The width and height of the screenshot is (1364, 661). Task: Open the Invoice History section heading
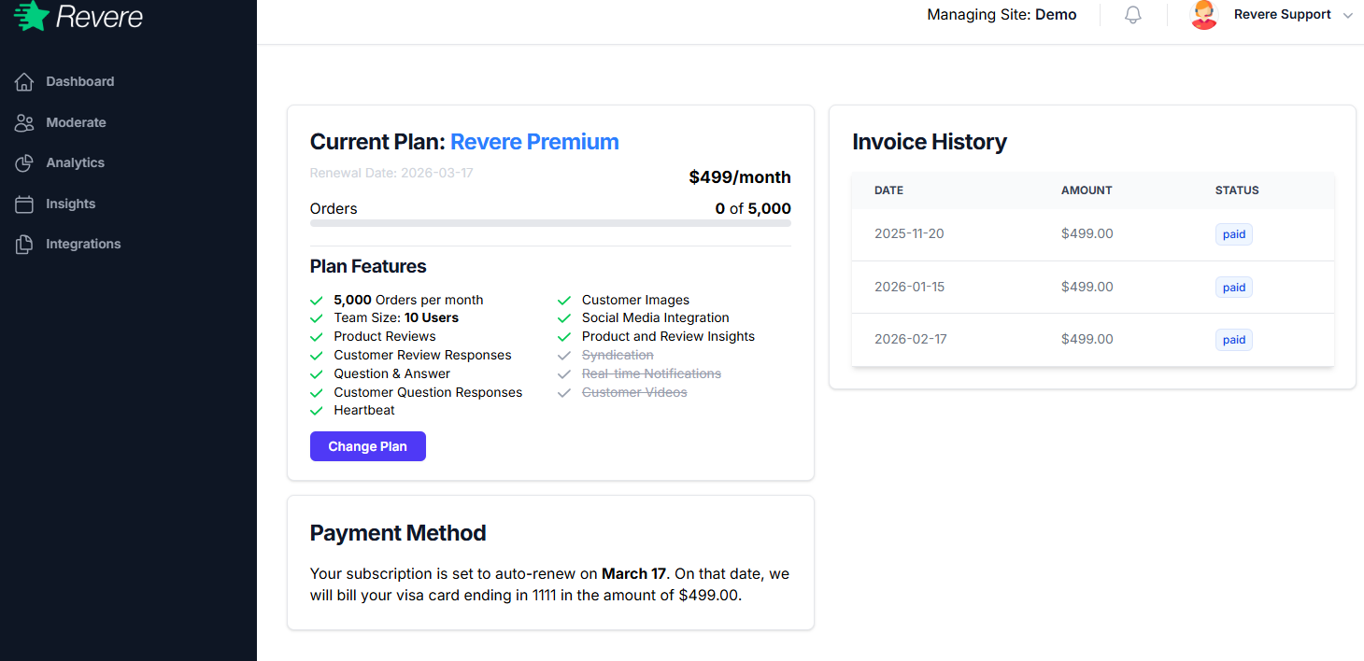tap(929, 142)
